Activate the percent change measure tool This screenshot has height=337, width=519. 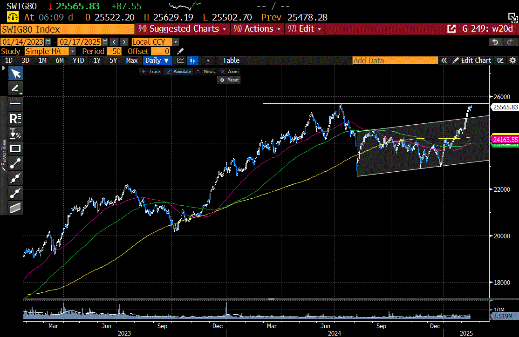point(15,134)
